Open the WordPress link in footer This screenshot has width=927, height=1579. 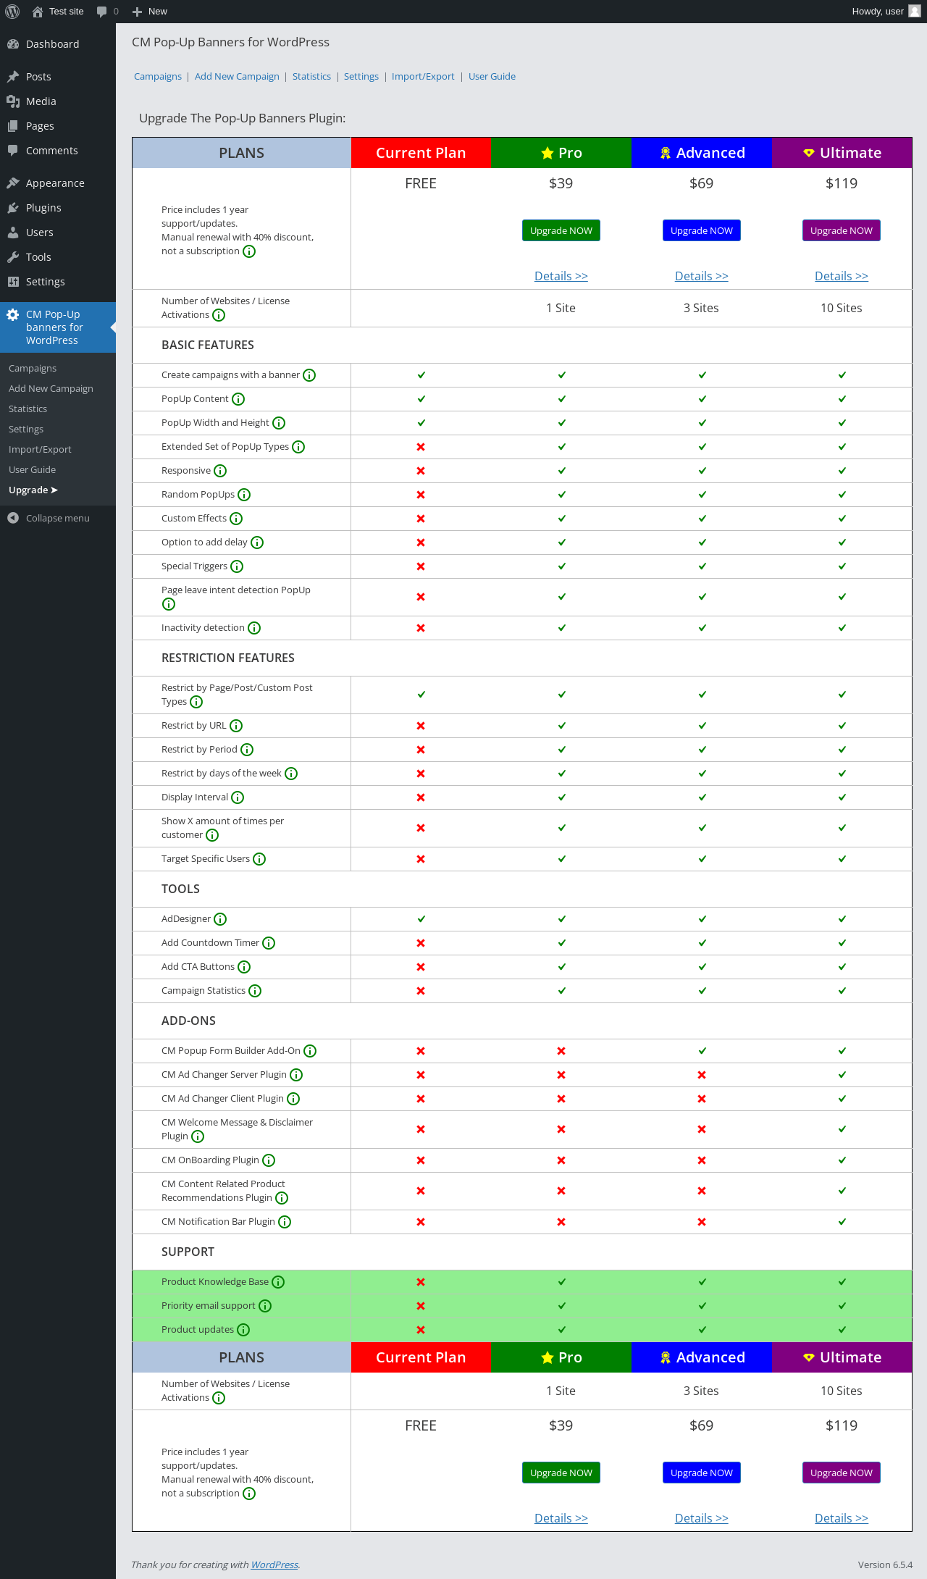(274, 1565)
